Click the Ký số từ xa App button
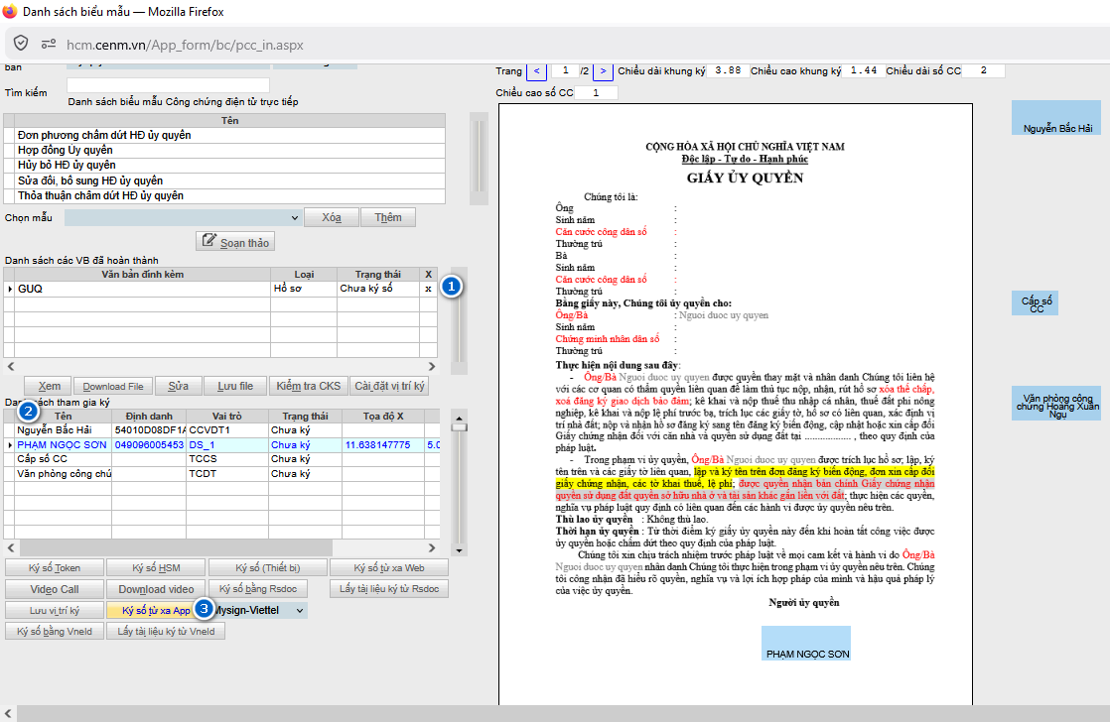 156,610
